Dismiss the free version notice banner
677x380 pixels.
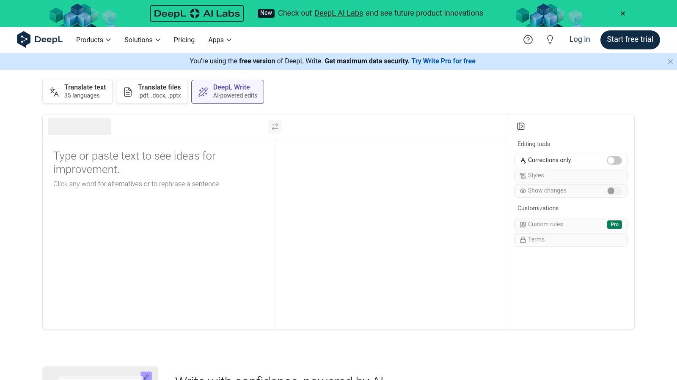[x=670, y=62]
